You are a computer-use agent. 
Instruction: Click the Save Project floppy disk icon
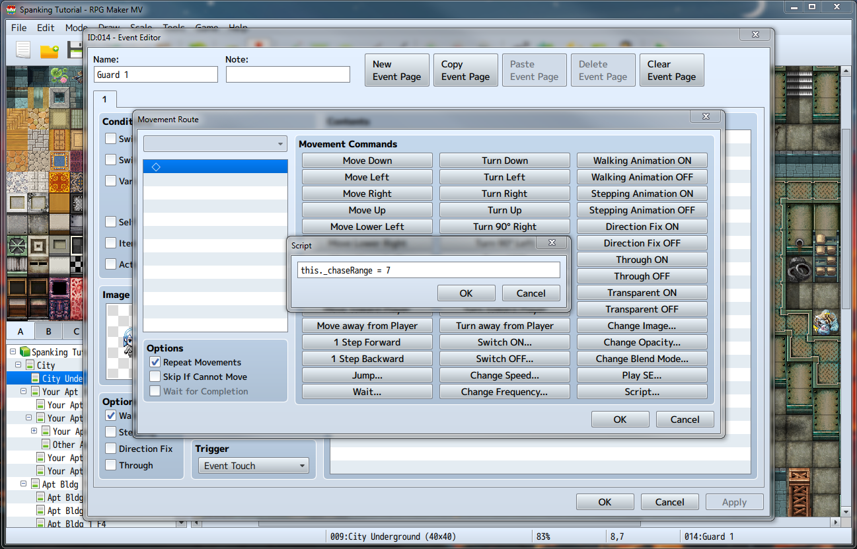[75, 51]
